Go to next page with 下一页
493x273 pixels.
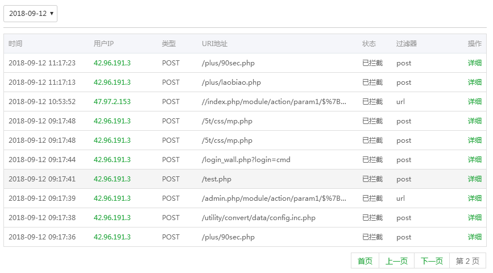[x=432, y=261]
